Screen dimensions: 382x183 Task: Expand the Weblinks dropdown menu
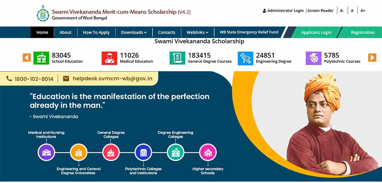tap(197, 32)
